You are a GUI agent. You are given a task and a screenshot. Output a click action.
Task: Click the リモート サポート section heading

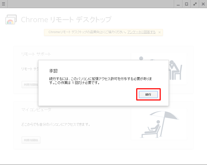click(36, 54)
